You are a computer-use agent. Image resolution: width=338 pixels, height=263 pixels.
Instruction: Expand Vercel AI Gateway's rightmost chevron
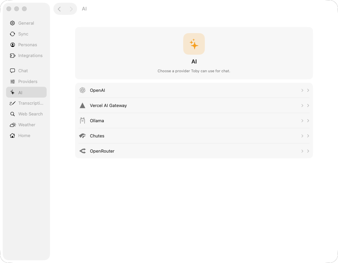tap(308, 105)
